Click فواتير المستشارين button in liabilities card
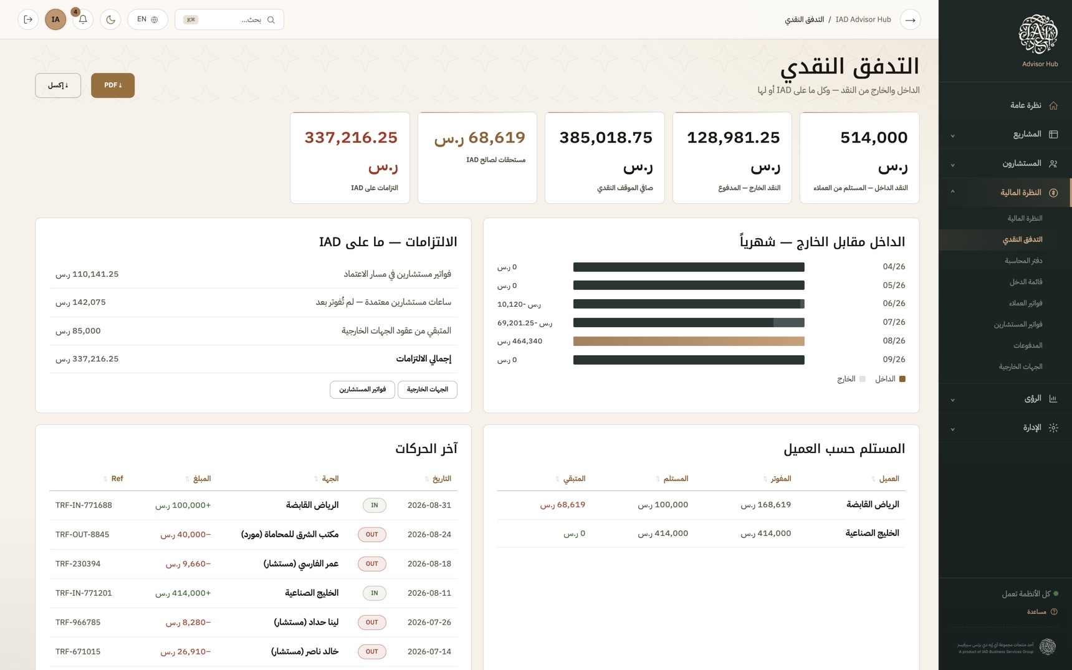This screenshot has height=670, width=1072. 362,390
